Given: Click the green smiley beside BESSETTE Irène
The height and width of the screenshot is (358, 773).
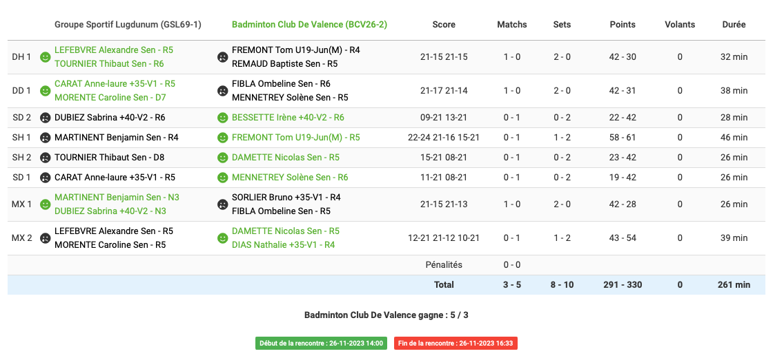Looking at the screenshot, I should click(x=223, y=118).
